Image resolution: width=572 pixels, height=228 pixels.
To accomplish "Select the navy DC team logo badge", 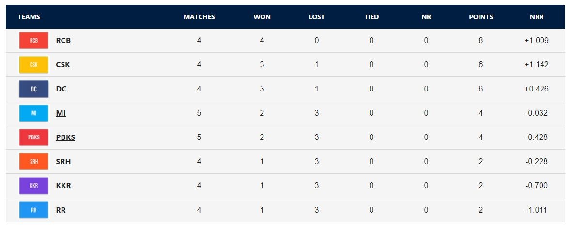I will [x=33, y=89].
